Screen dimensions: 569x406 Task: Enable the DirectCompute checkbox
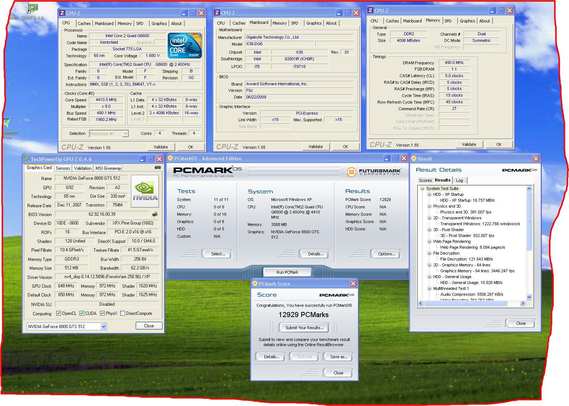122,313
